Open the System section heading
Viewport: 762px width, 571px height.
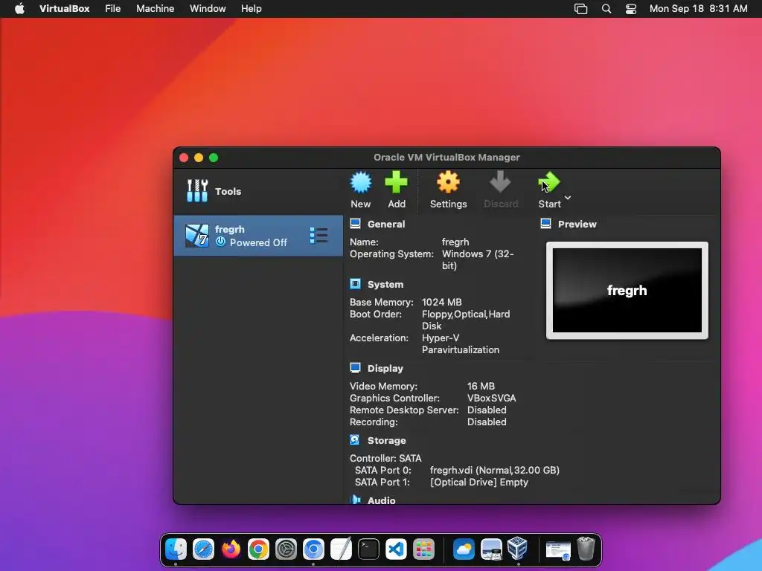pos(385,285)
